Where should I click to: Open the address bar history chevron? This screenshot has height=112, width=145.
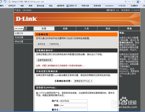pos(129,2)
